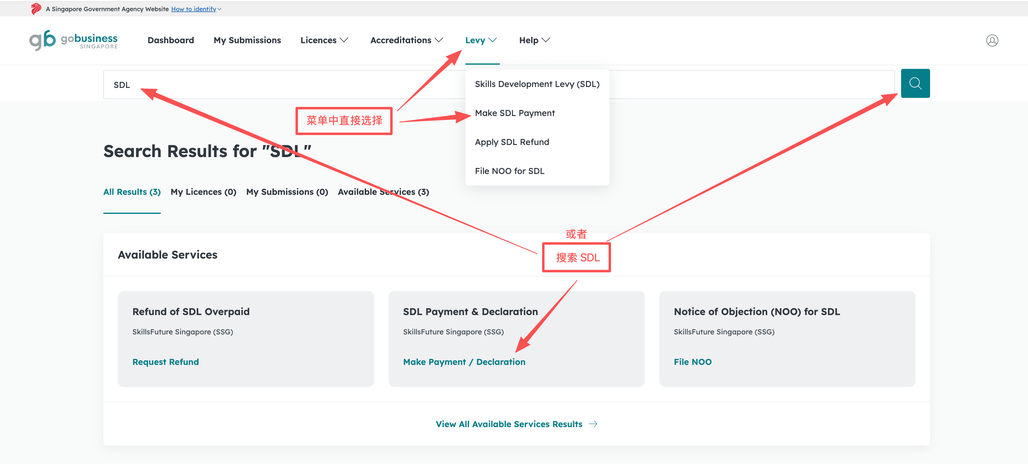
Task: Switch to My Licences (0) tab
Action: pyautogui.click(x=203, y=192)
